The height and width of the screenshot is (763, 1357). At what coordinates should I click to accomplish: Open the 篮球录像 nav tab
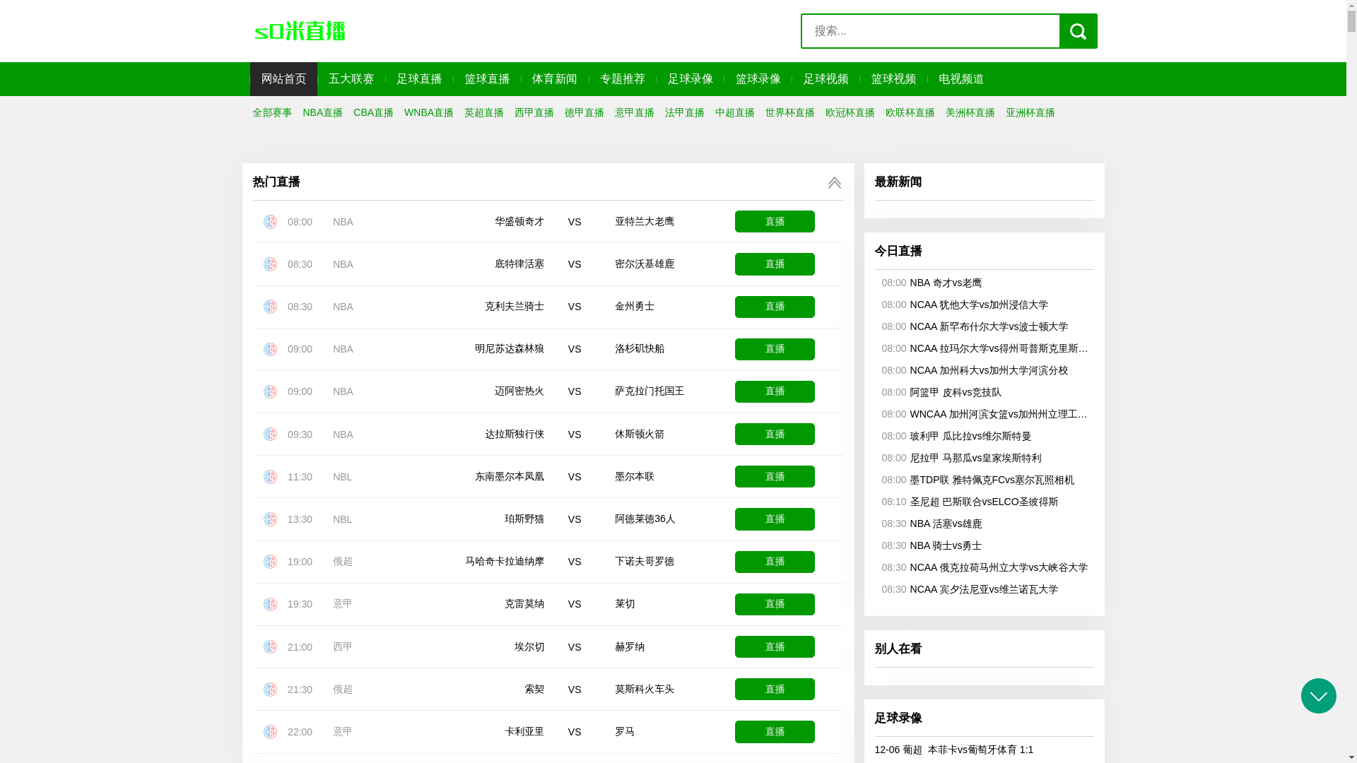pyautogui.click(x=758, y=79)
